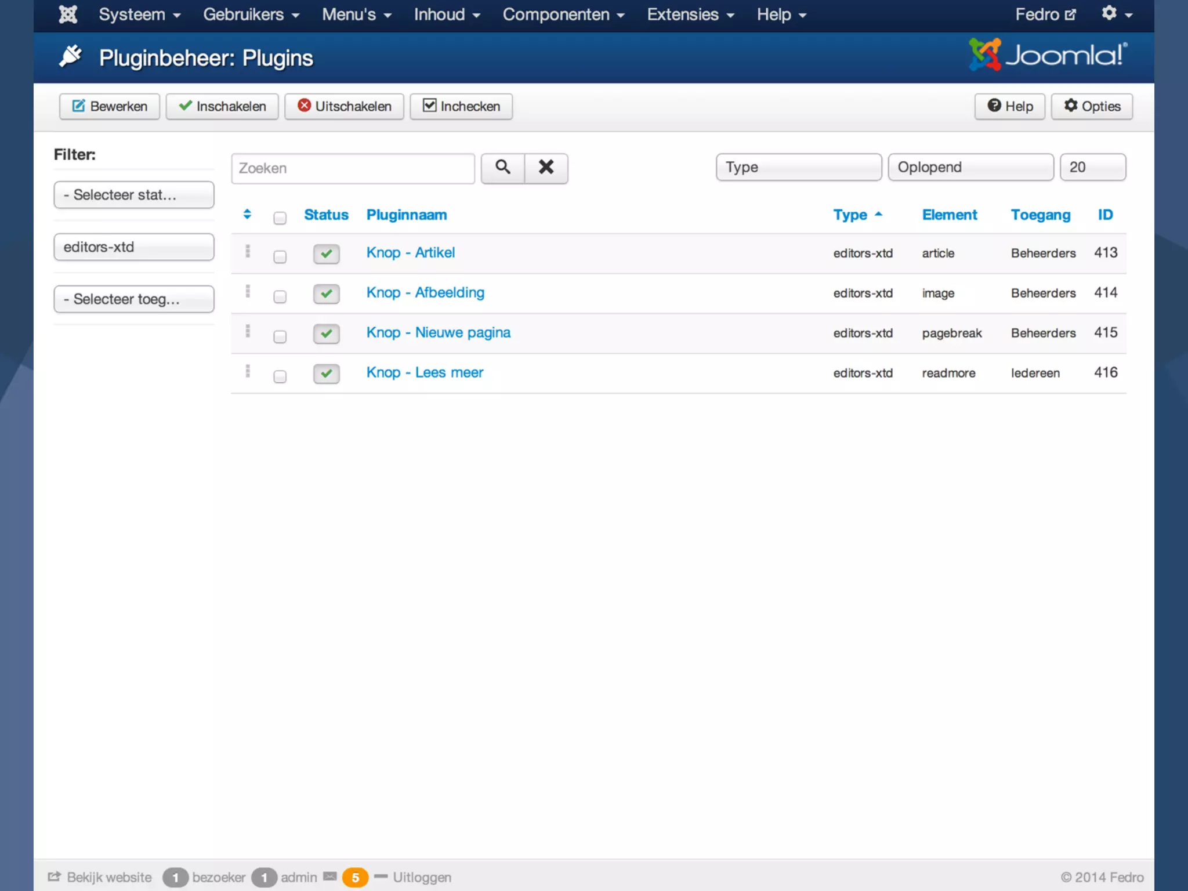
Task: Click into the Zoeken search field
Action: [x=352, y=168]
